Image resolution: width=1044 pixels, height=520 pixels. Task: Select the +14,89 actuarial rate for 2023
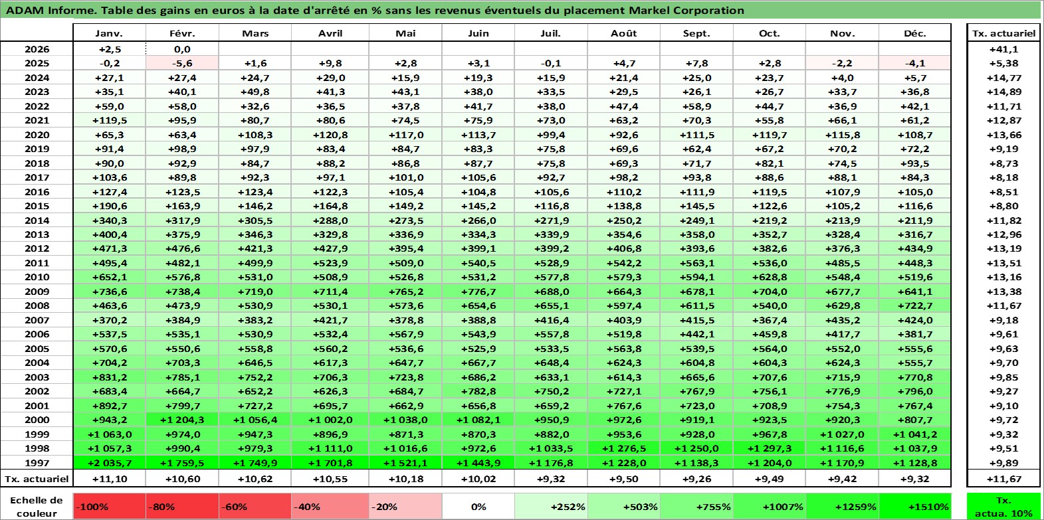1003,92
